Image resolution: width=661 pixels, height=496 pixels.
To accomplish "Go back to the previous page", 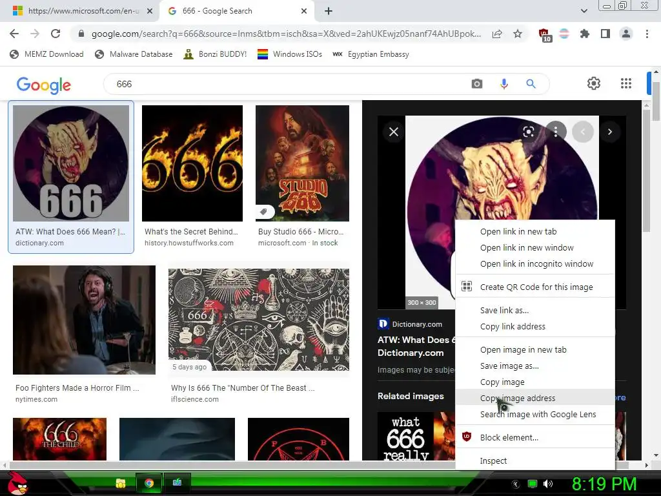I will coord(14,34).
